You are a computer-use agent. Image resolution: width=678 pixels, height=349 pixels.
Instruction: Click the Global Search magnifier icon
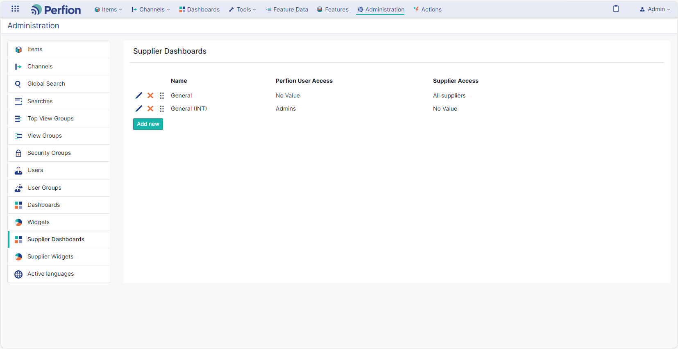[18, 84]
